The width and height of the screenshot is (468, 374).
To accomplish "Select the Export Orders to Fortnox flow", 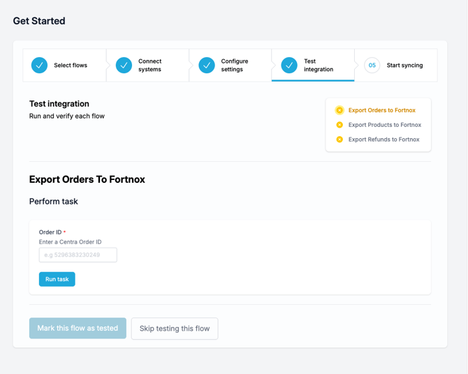I will pos(381,110).
